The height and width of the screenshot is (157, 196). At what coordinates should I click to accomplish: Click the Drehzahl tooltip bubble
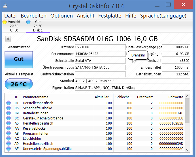138,55
